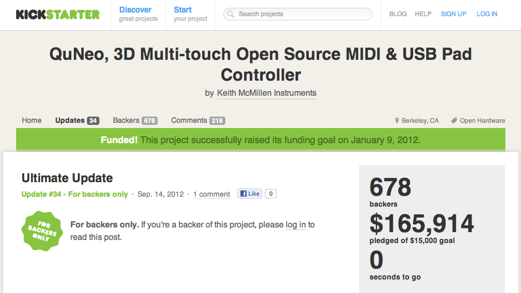Viewport: 521px width, 293px height.
Task: Open the Start your project menu
Action: [190, 14]
